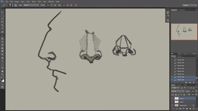Change the screen mode
Viewport: 198px width, 111px height.
pos(2,87)
